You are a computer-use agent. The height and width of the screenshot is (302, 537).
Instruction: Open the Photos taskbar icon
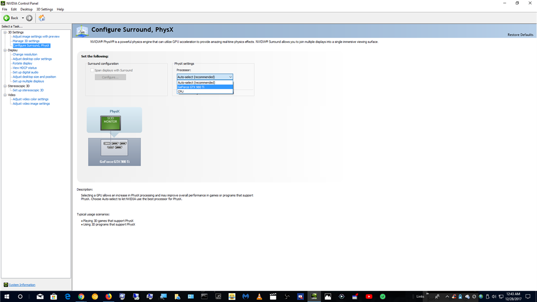click(x=328, y=297)
